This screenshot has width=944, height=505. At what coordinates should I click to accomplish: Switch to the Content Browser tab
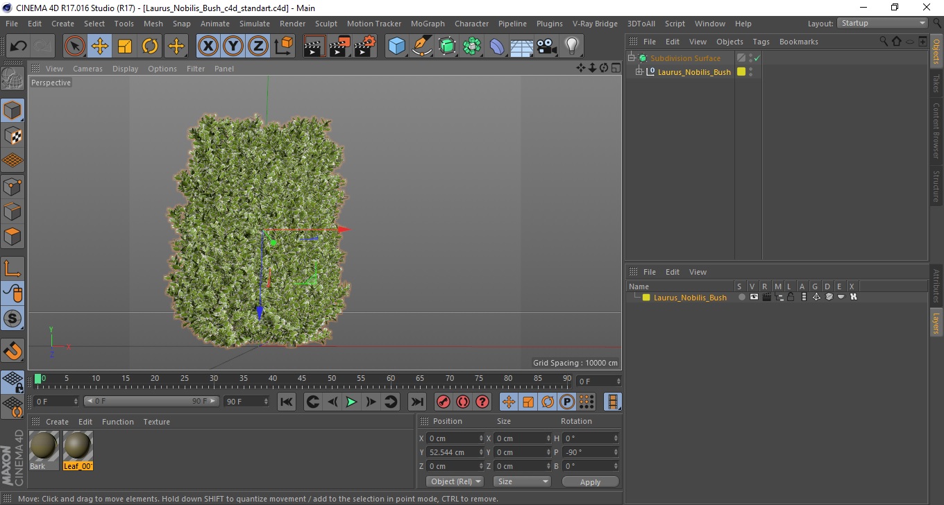[x=936, y=130]
